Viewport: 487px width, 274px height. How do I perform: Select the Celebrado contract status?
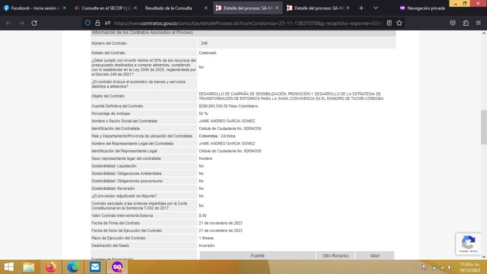pyautogui.click(x=207, y=53)
